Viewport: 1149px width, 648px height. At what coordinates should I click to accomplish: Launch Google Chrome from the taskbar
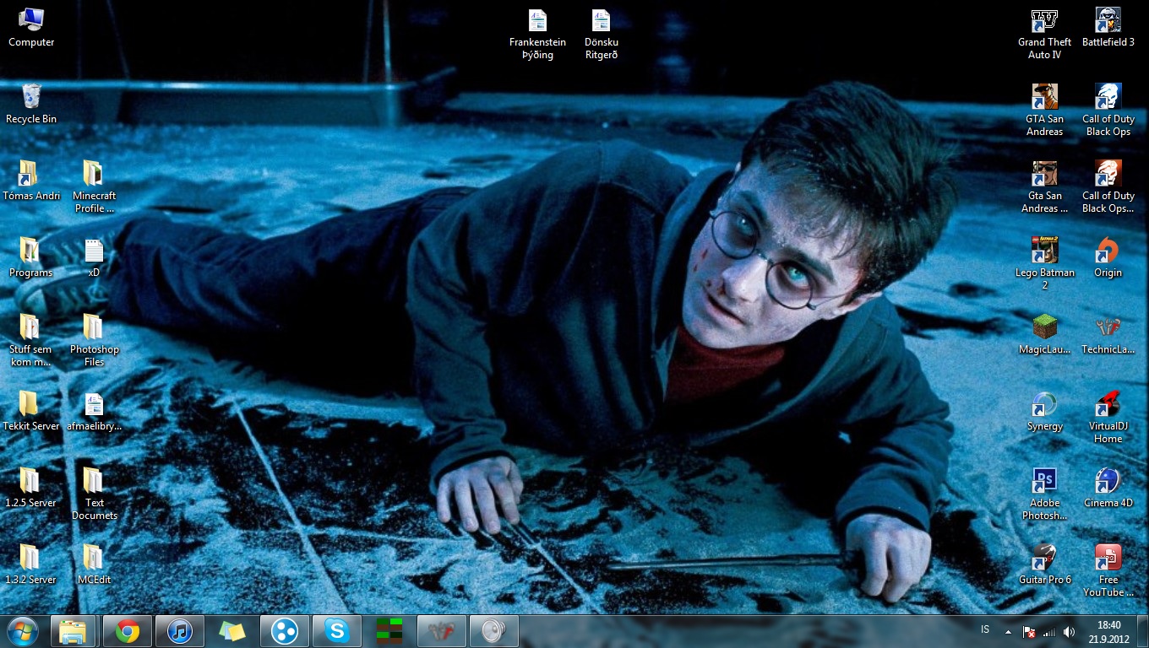[x=128, y=631]
